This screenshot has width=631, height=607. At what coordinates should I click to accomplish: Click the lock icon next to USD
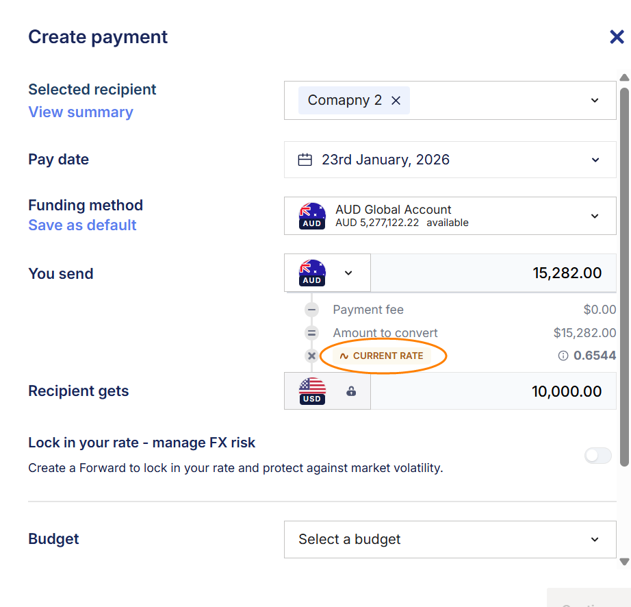351,391
